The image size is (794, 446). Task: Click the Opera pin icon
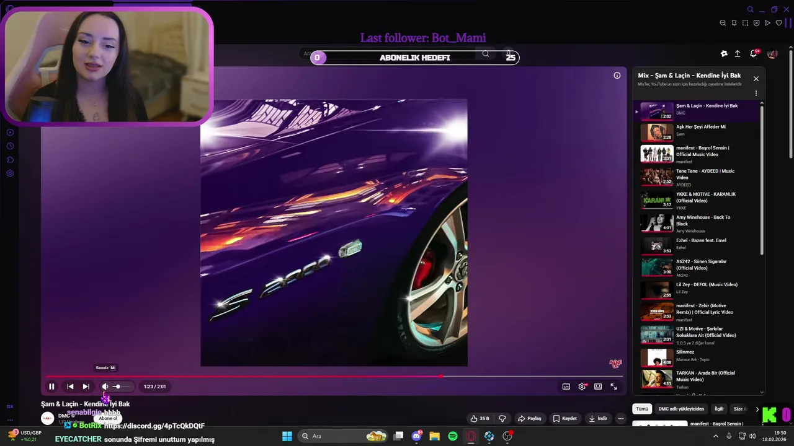pos(734,23)
